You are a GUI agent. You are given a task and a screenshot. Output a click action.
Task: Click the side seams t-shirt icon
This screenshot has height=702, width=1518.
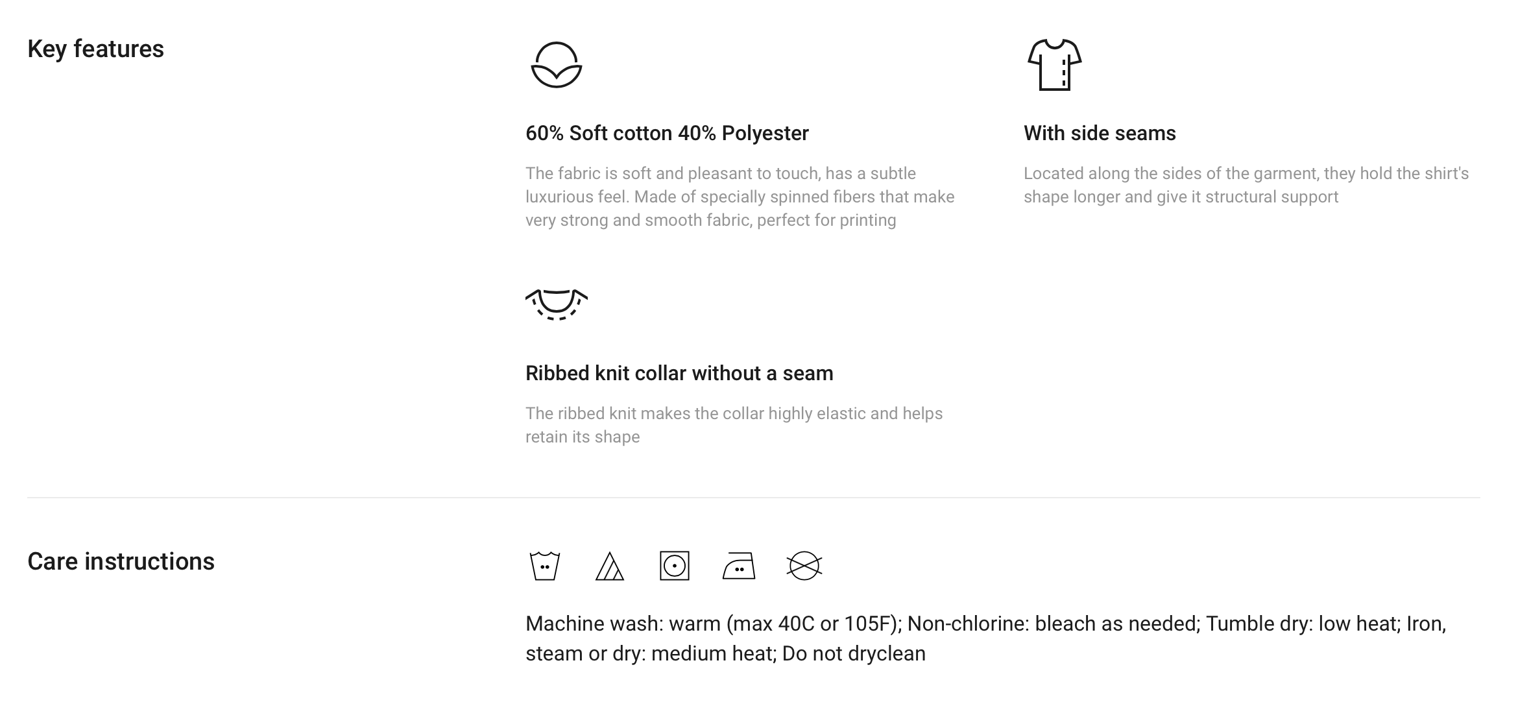pyautogui.click(x=1054, y=65)
